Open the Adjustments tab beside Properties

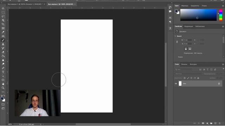coord(188,27)
